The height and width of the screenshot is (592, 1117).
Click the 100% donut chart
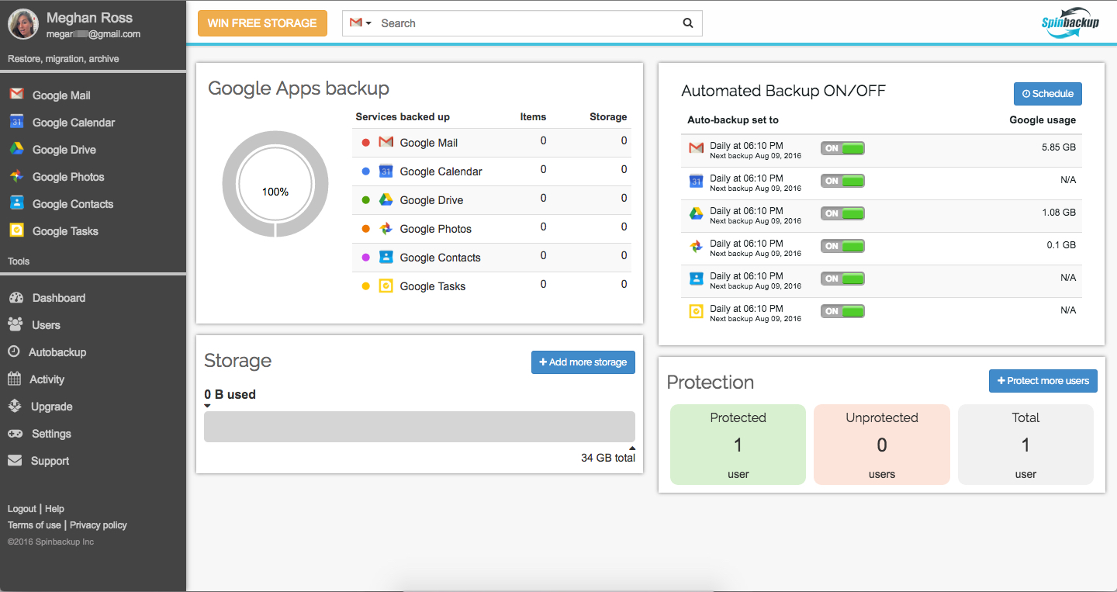[275, 184]
